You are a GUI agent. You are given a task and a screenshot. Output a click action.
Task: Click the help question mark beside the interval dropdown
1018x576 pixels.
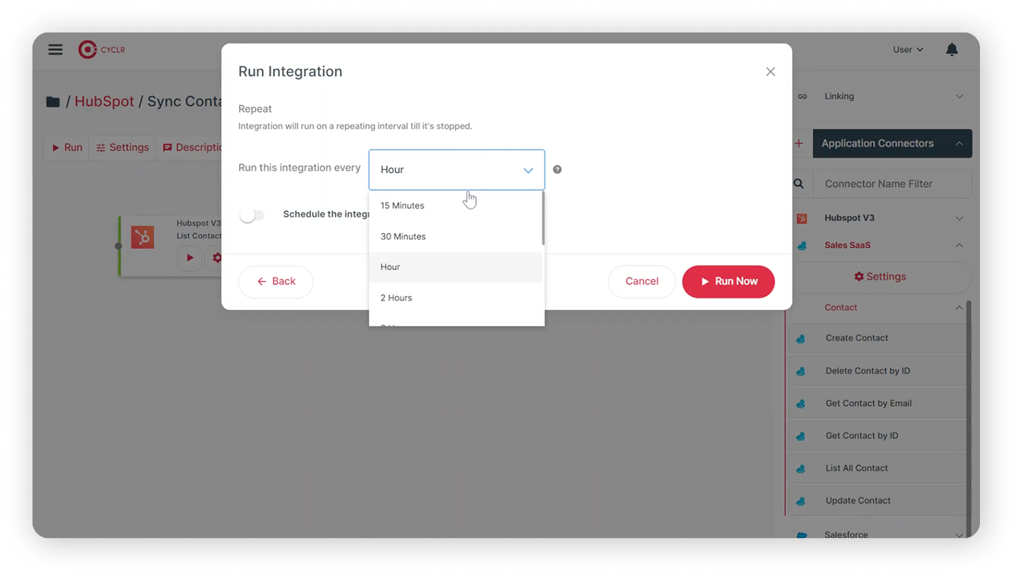pyautogui.click(x=557, y=169)
